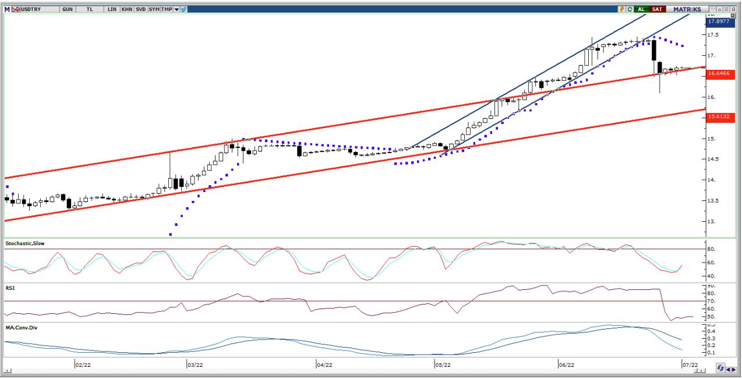Click the yellow pin icon
This screenshot has width=742, height=379.
tap(622, 9)
